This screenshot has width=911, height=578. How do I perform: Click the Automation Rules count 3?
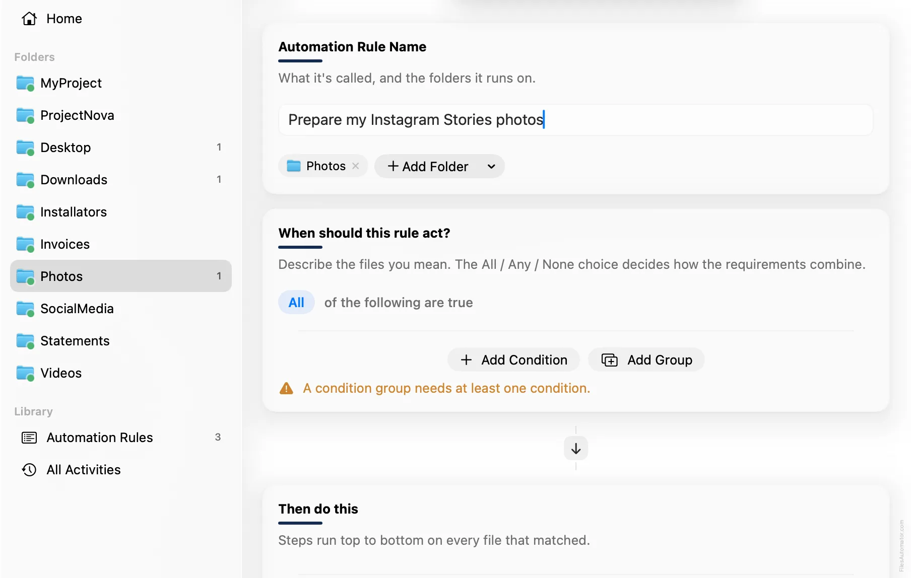click(x=218, y=437)
